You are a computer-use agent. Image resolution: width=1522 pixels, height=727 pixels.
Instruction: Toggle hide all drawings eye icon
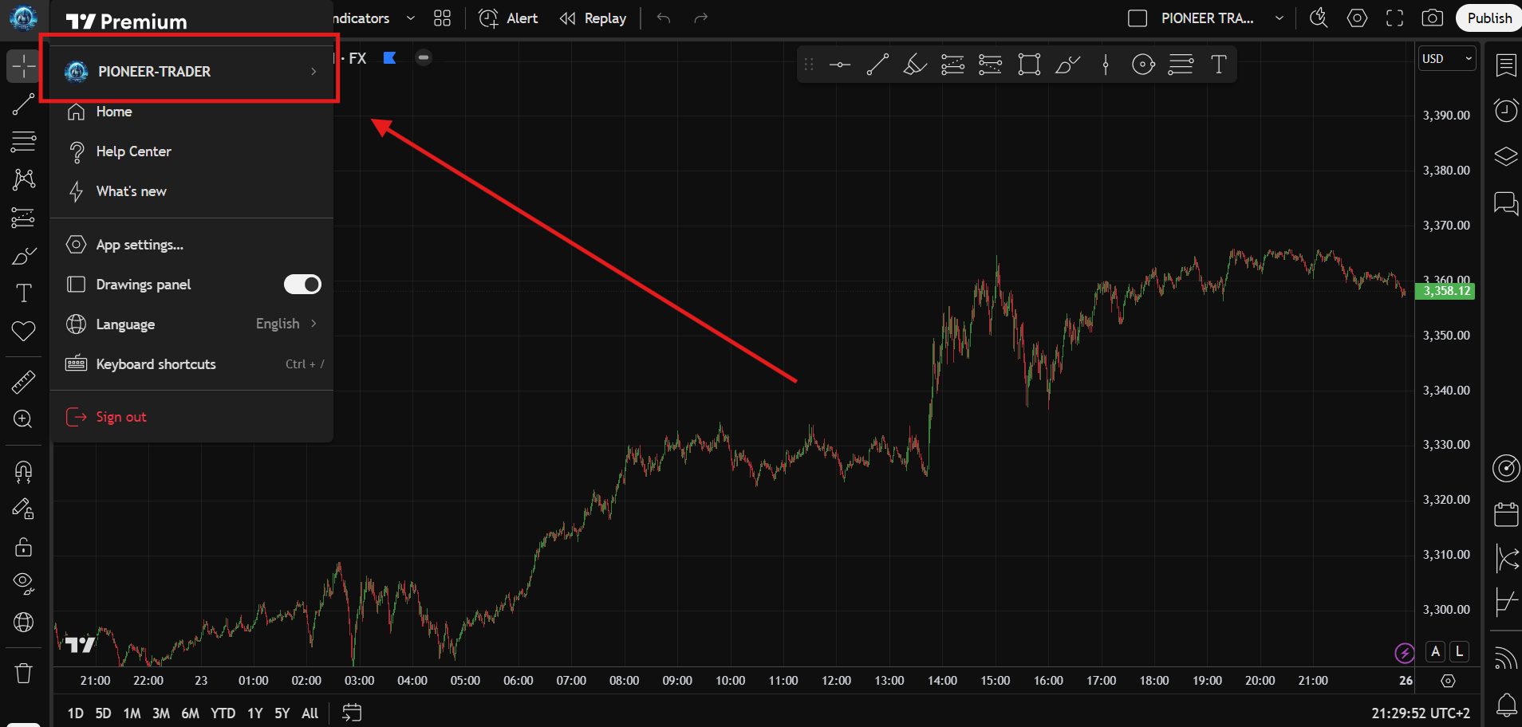click(x=23, y=584)
